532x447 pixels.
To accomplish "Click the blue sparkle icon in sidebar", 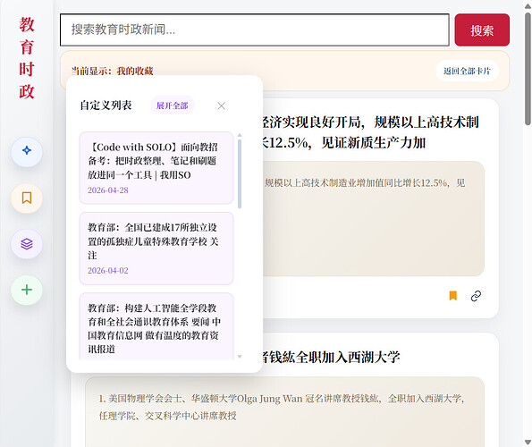I will tap(27, 152).
